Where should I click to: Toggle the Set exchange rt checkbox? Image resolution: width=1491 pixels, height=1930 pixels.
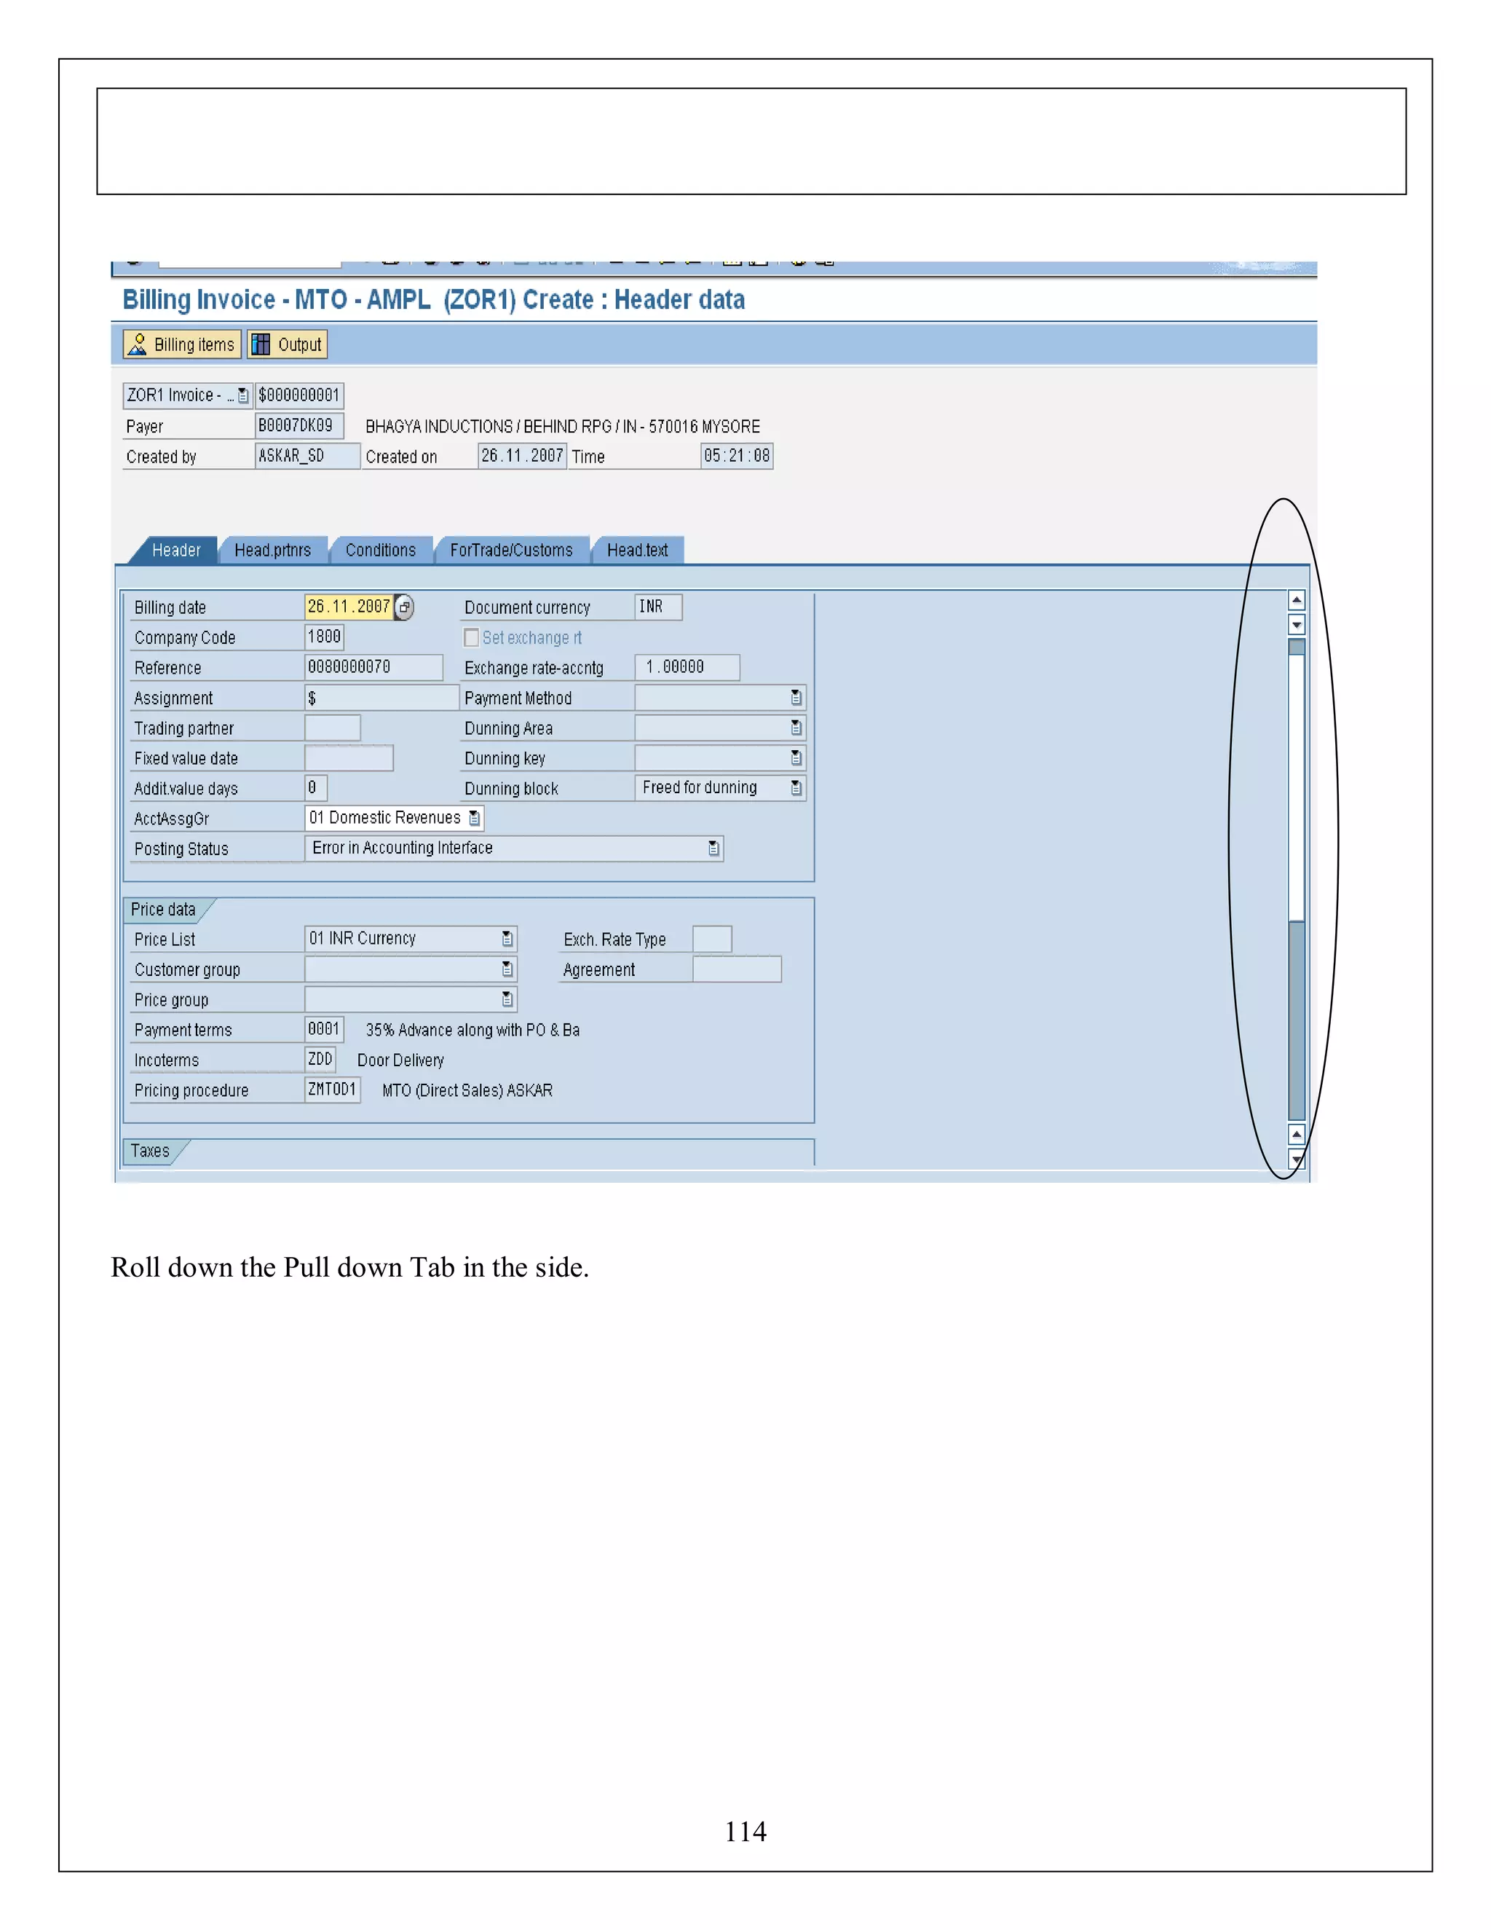pyautogui.click(x=472, y=637)
